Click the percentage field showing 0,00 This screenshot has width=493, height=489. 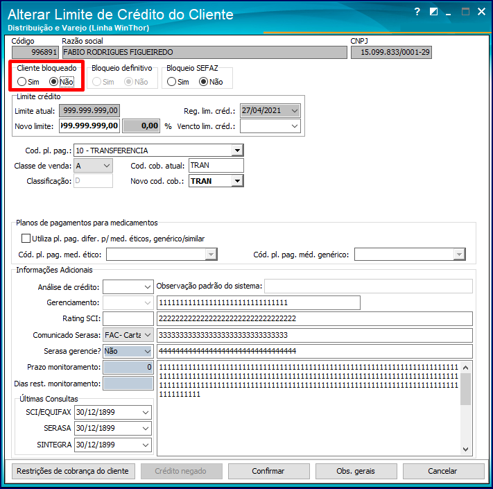(x=141, y=126)
